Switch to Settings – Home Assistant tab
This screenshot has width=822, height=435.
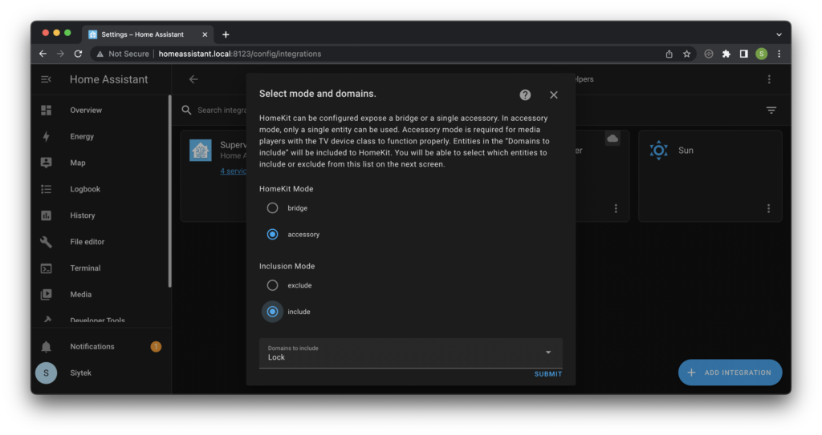(x=148, y=34)
